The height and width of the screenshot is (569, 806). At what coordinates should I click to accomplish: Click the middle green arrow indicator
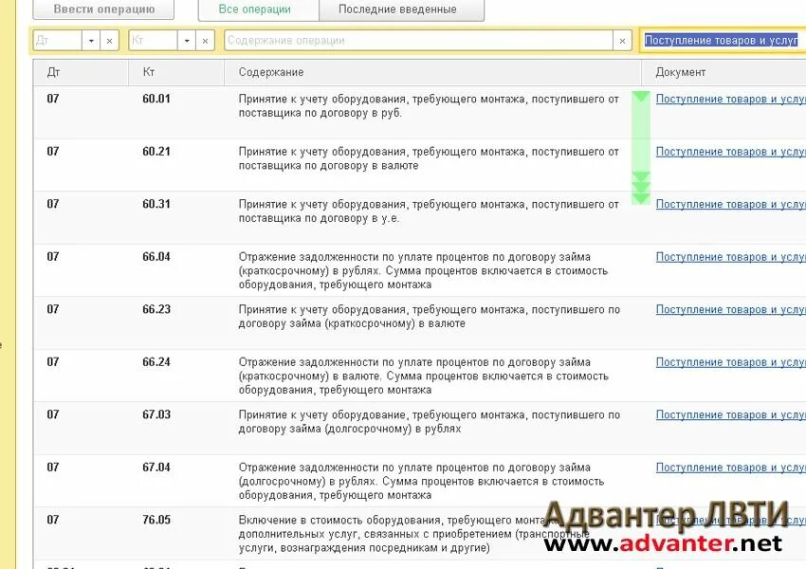641,180
